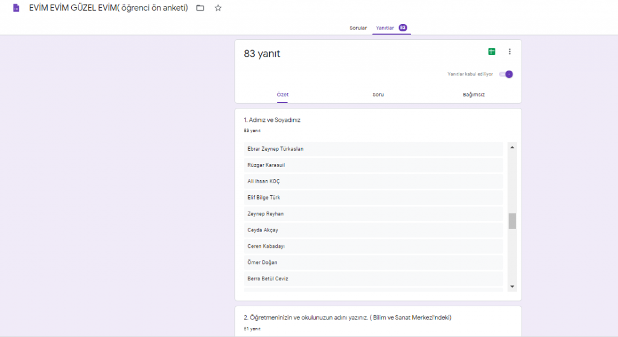The image size is (618, 337).
Task: Click the 'Ceyda Akçay' response row
Action: tap(373, 230)
